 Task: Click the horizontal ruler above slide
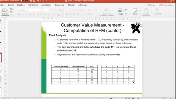tap(92, 19)
